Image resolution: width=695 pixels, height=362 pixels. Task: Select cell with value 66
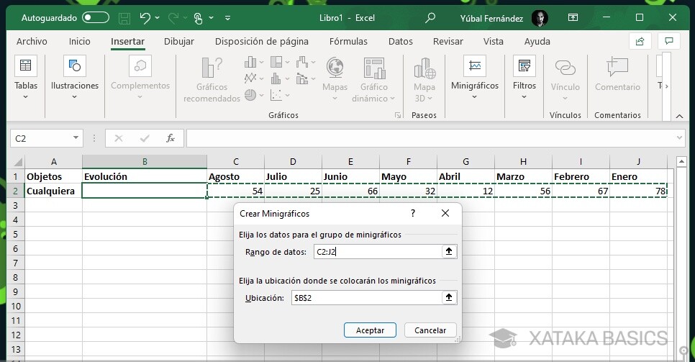point(350,191)
